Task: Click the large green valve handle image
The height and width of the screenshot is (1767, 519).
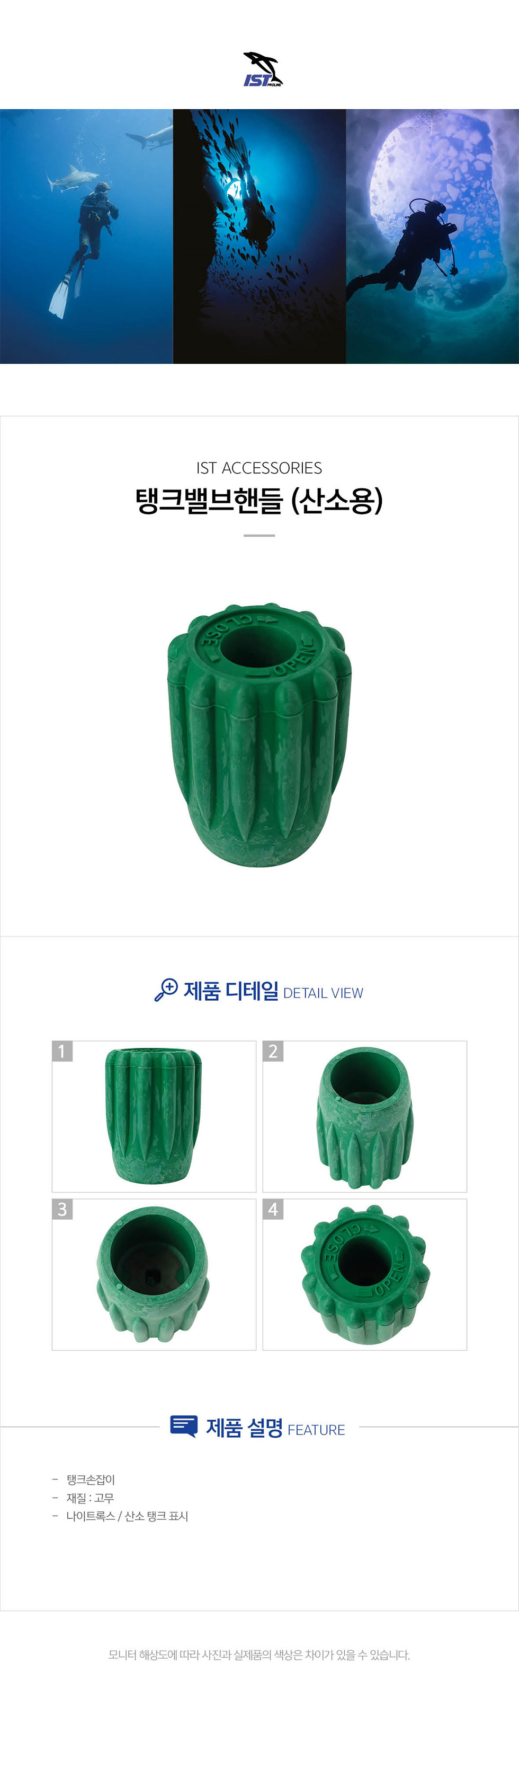Action: tap(259, 734)
